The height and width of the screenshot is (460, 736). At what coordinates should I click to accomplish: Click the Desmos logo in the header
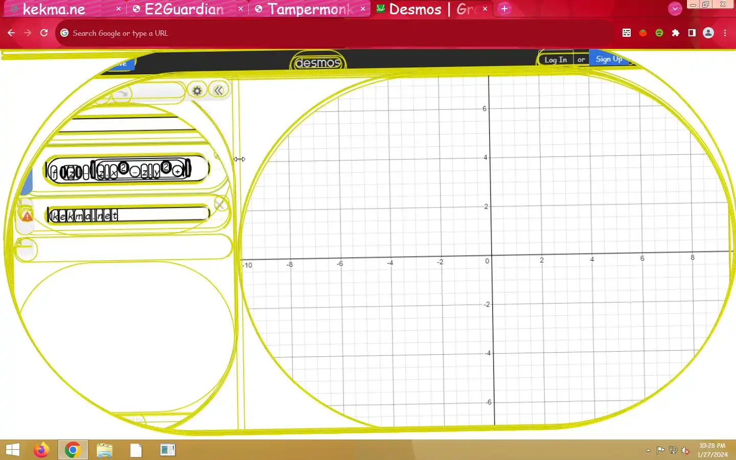coord(318,63)
